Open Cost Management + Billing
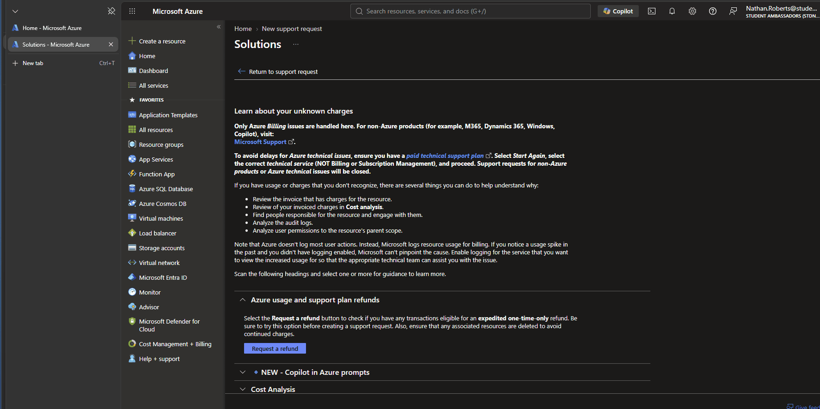The width and height of the screenshot is (820, 409). pos(175,344)
